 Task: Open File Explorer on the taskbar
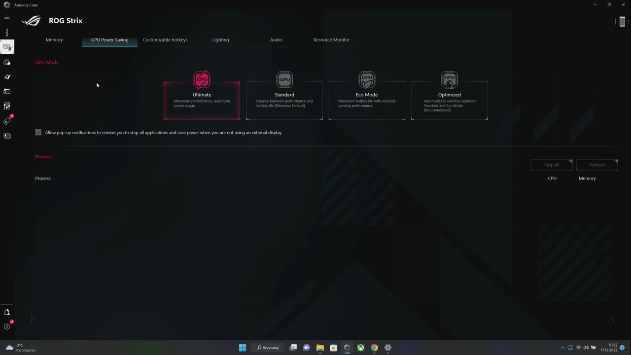point(320,348)
